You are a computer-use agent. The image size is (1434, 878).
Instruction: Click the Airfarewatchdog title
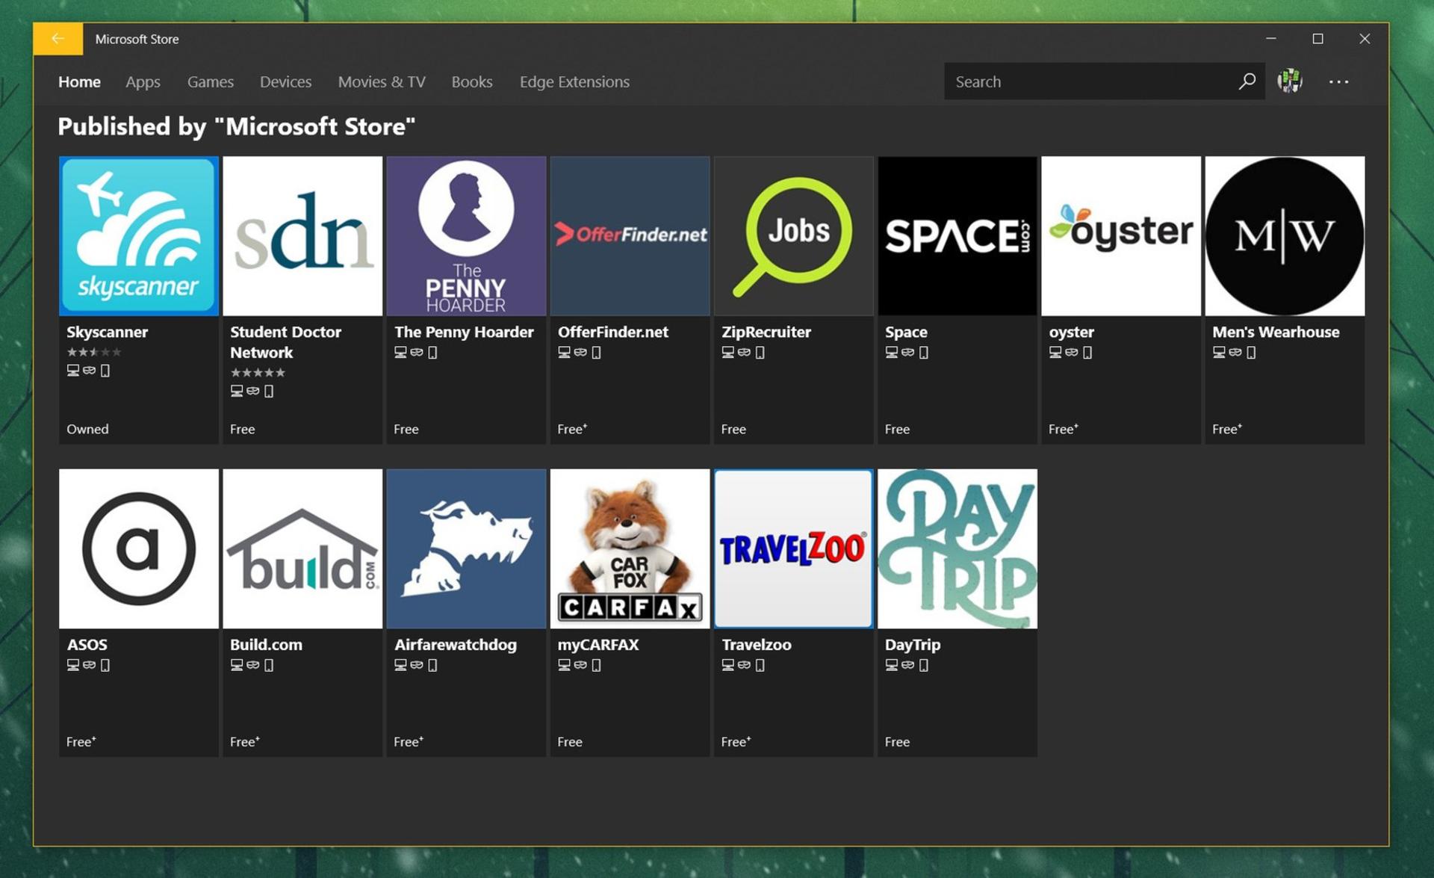click(x=455, y=644)
